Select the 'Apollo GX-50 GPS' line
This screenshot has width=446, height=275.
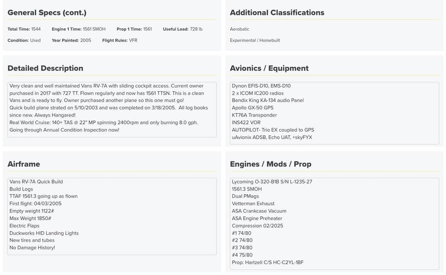tap(253, 108)
